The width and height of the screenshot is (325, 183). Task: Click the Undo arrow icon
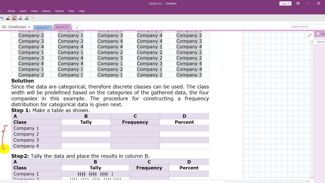click(x=2, y=18)
